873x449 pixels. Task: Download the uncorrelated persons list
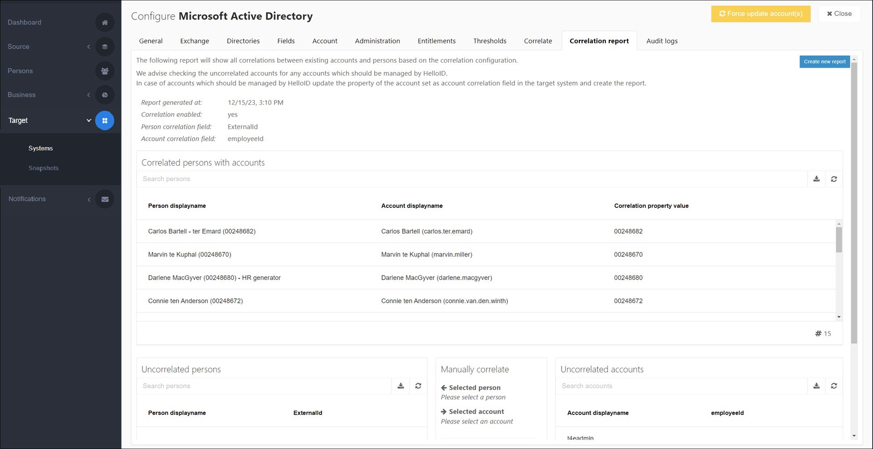(401, 386)
